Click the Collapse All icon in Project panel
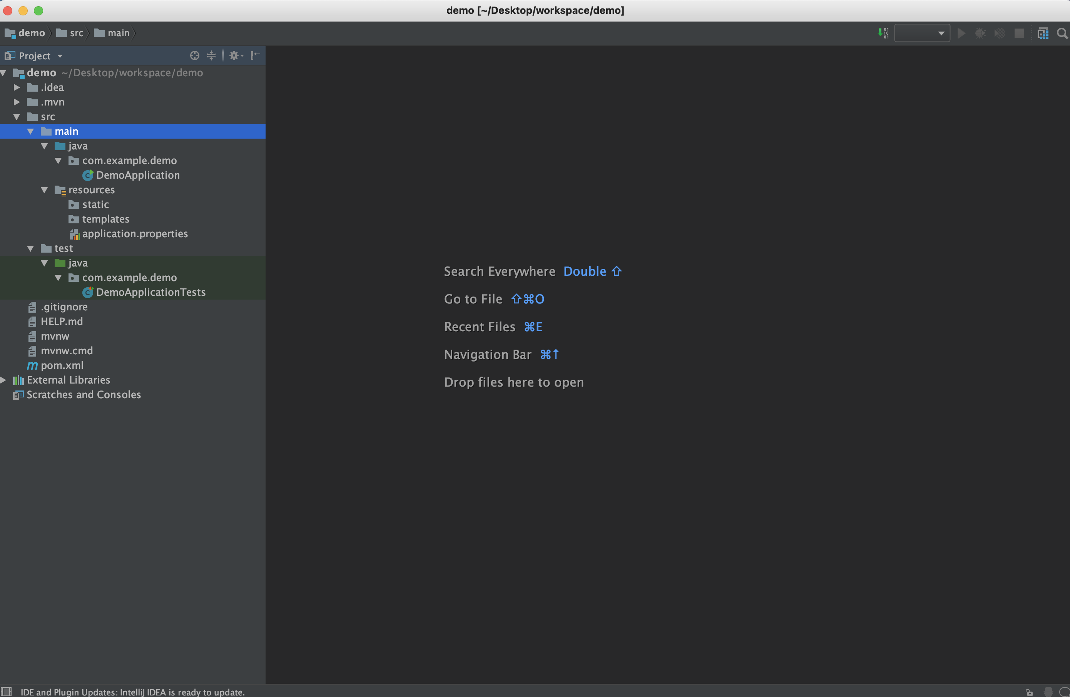 [211, 55]
